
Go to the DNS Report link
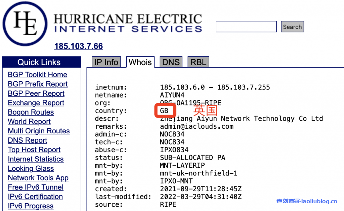click(28, 140)
